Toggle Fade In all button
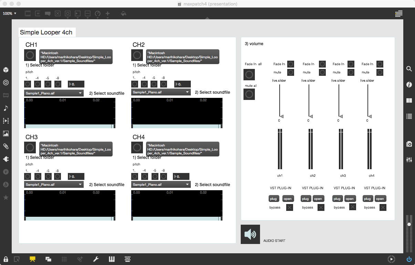This screenshot has height=265, width=415. click(249, 74)
